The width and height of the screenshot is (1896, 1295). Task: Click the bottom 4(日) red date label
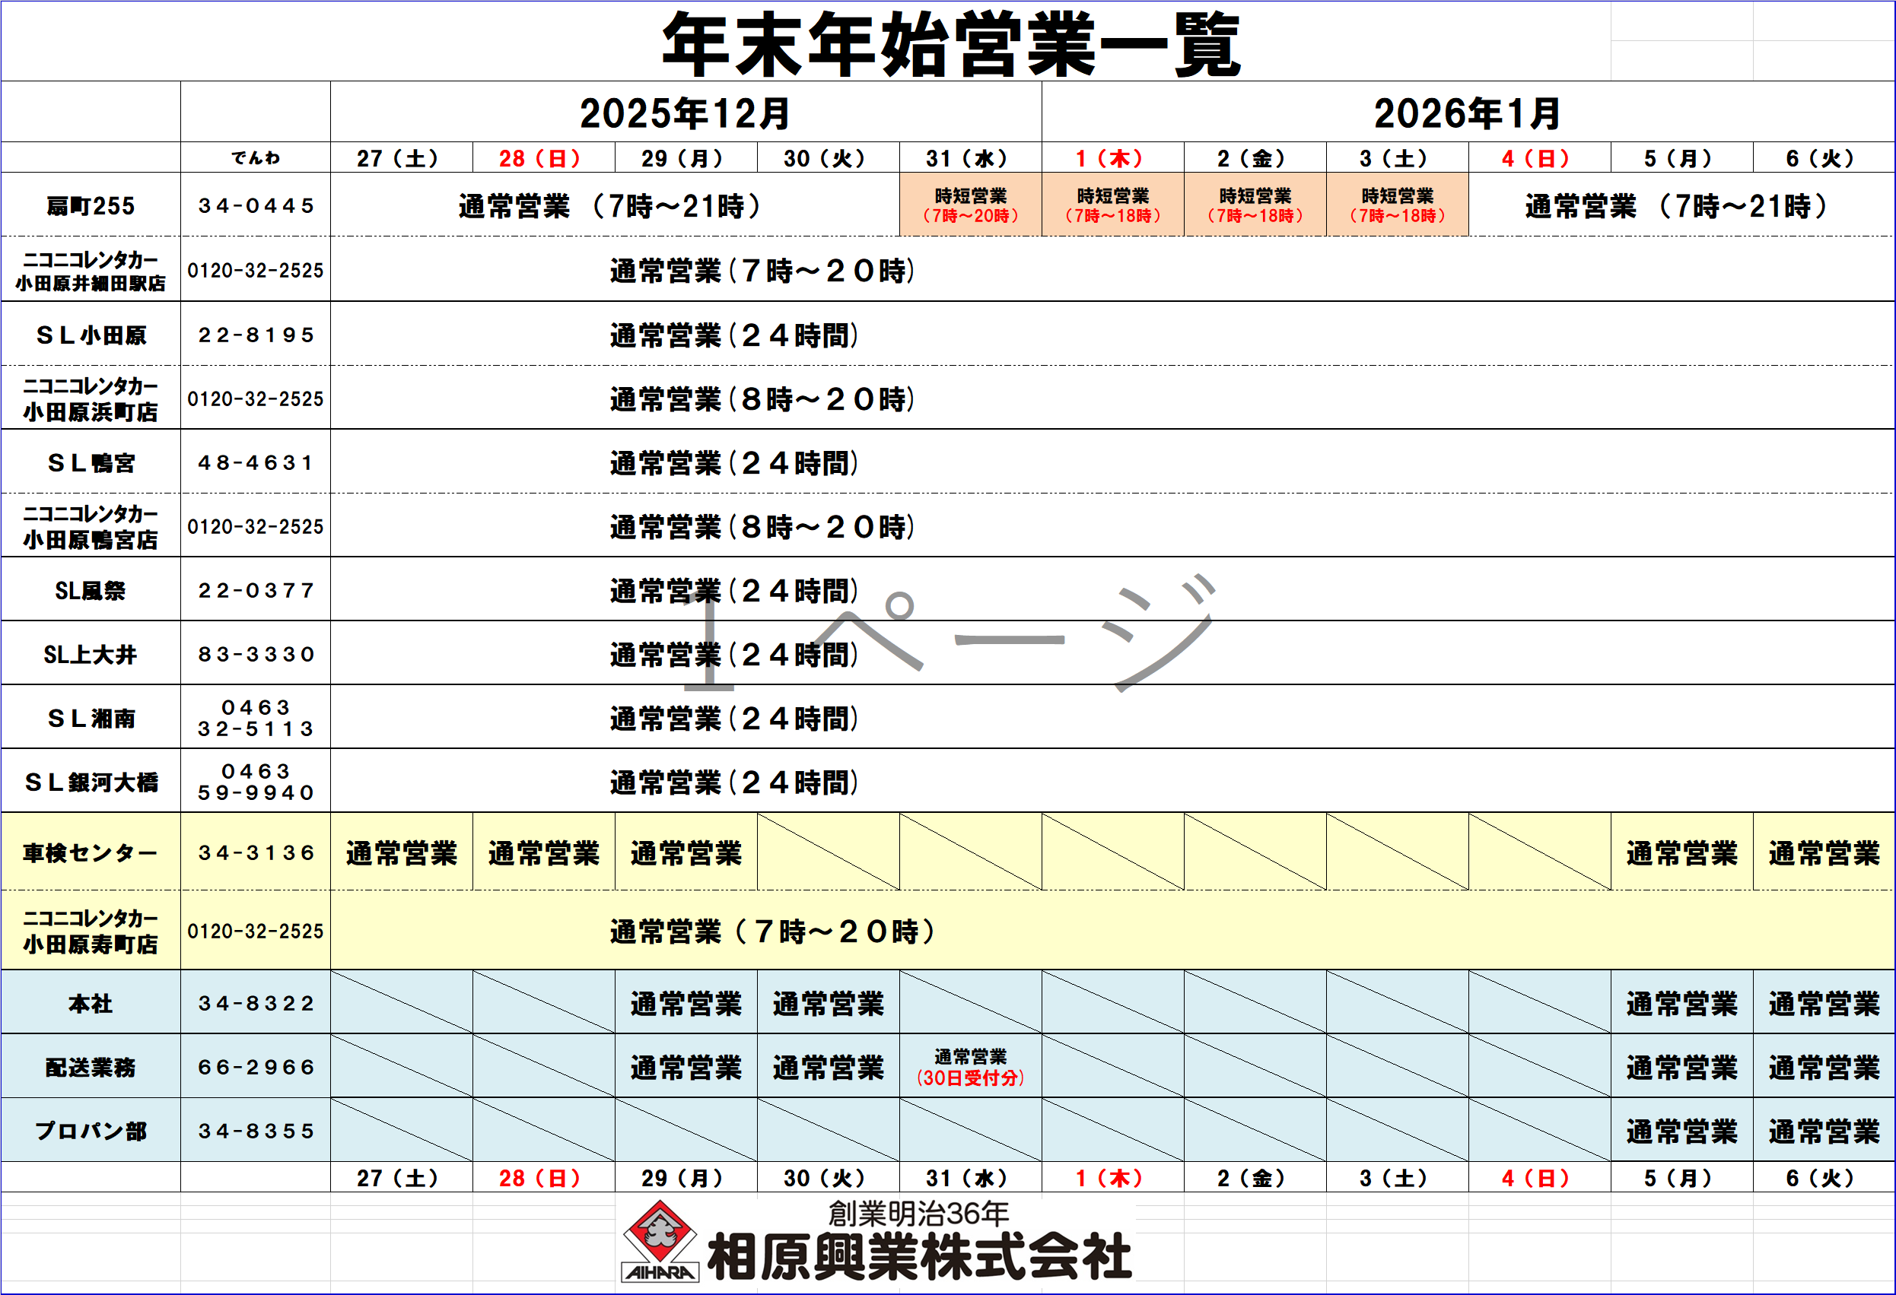[x=1537, y=1178]
